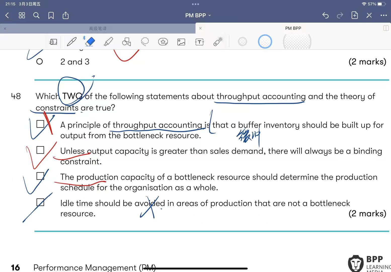Check the 'Unless output capacity' statement box
391x272 pixels.
coord(40,150)
